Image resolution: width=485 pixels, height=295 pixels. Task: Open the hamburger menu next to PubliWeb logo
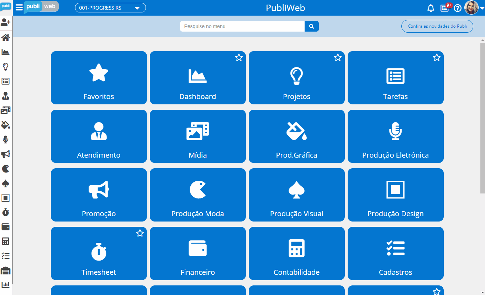(19, 8)
